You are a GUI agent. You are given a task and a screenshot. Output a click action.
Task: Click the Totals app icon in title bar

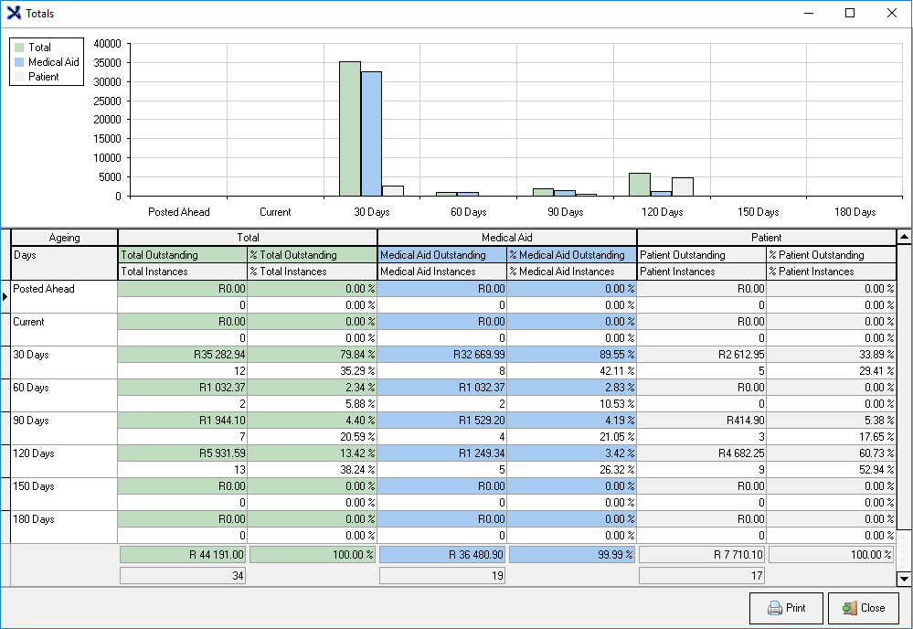pos(15,14)
